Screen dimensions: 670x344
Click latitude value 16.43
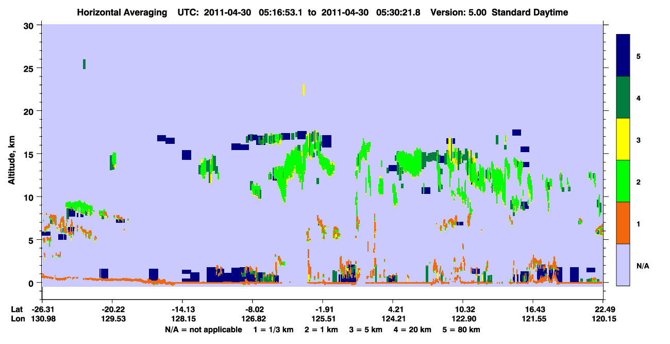tap(533, 309)
